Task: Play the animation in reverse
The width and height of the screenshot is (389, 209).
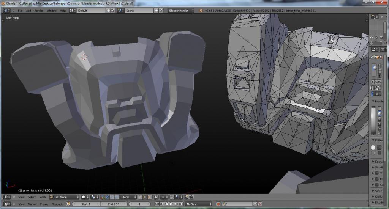Action: tap(166, 204)
